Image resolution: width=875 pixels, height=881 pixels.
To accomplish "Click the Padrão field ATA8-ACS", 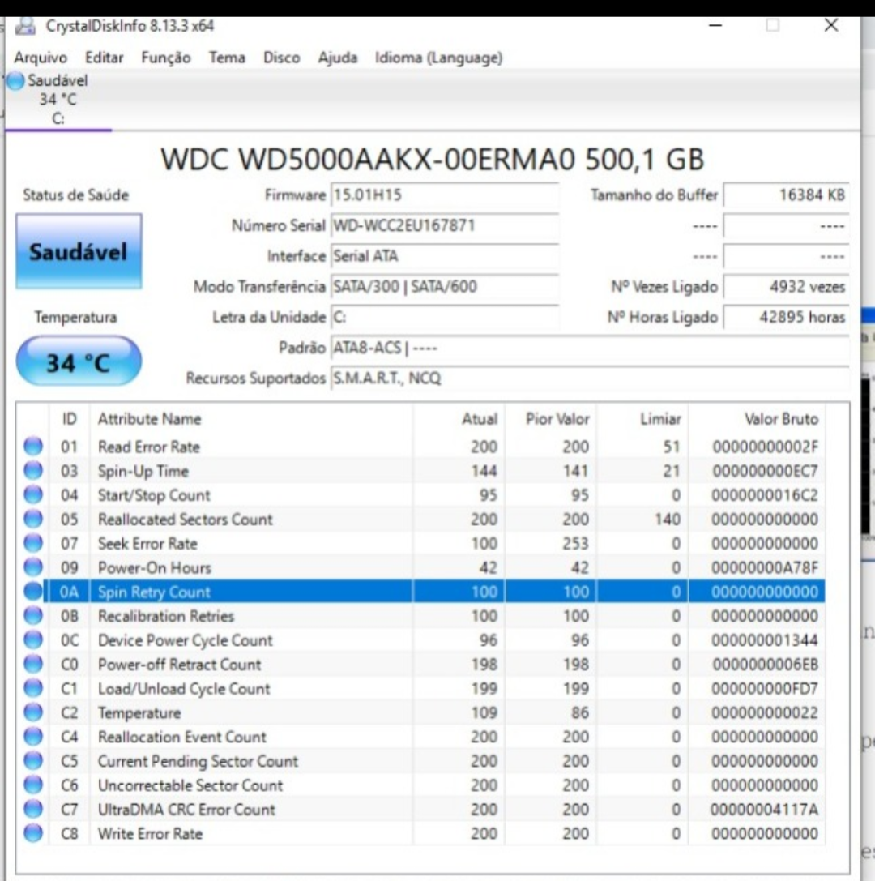I will point(590,348).
